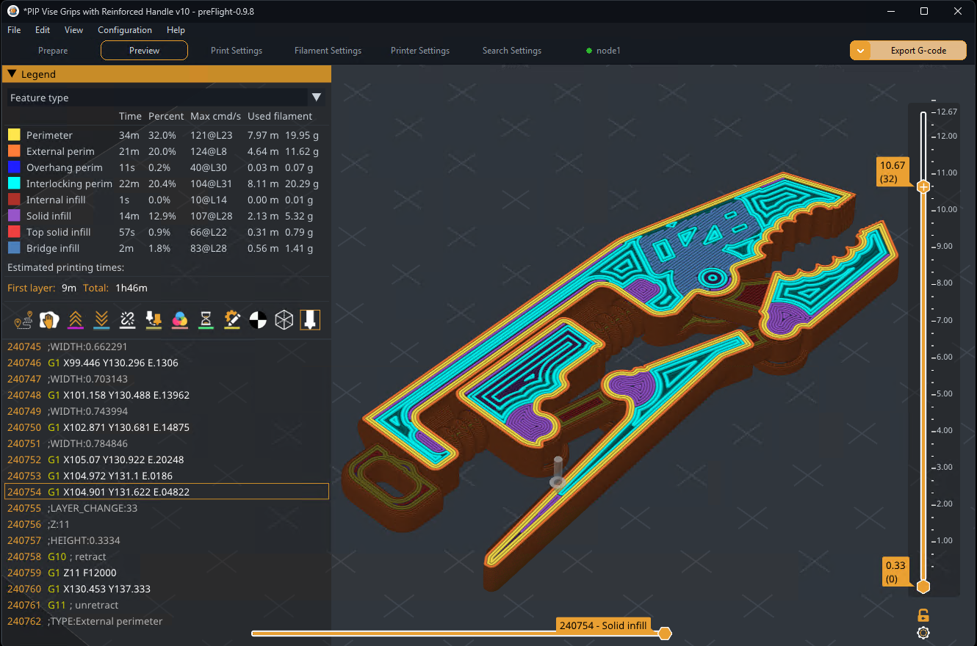Viewport: 977px width, 646px height.
Task: Toggle wipe moves hand icon
Action: click(x=49, y=319)
